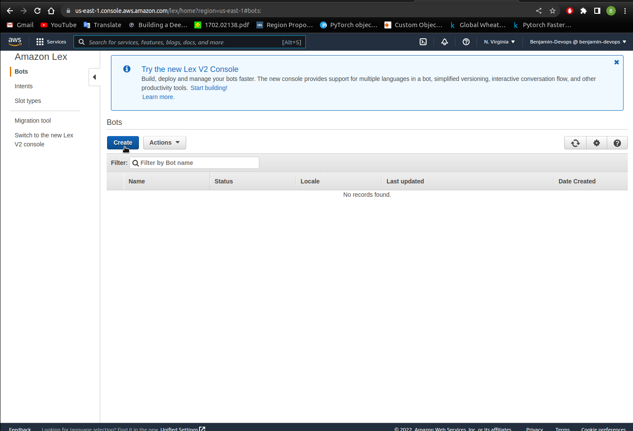
Task: Share this page icon
Action: (x=539, y=11)
